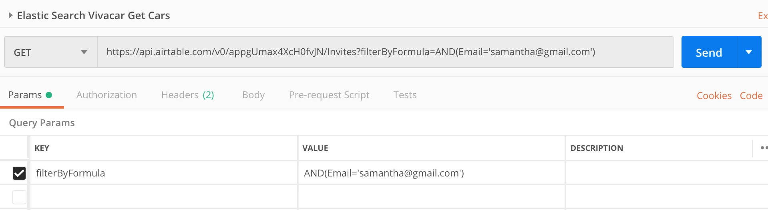Viewport: 768px width, 210px height.
Task: Switch to the Authorization tab
Action: 107,95
